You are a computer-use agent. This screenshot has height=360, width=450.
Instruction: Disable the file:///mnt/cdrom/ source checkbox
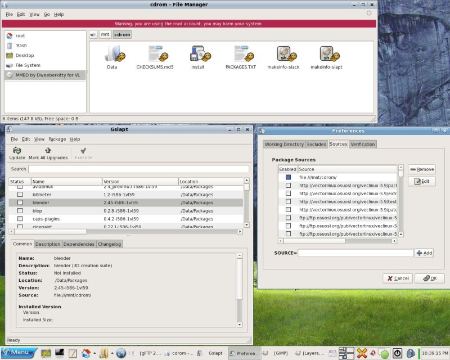[x=288, y=177]
